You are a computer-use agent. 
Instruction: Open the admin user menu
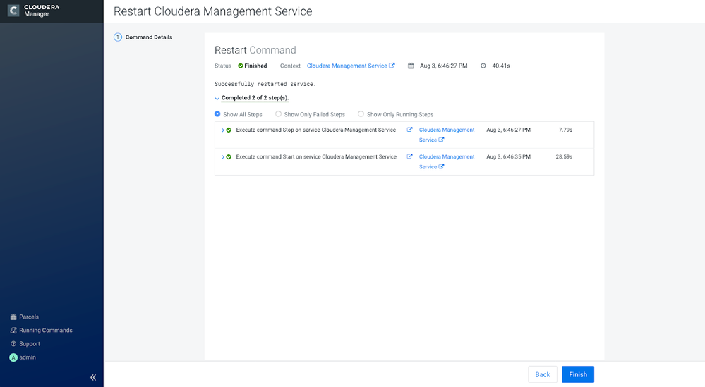tap(23, 357)
